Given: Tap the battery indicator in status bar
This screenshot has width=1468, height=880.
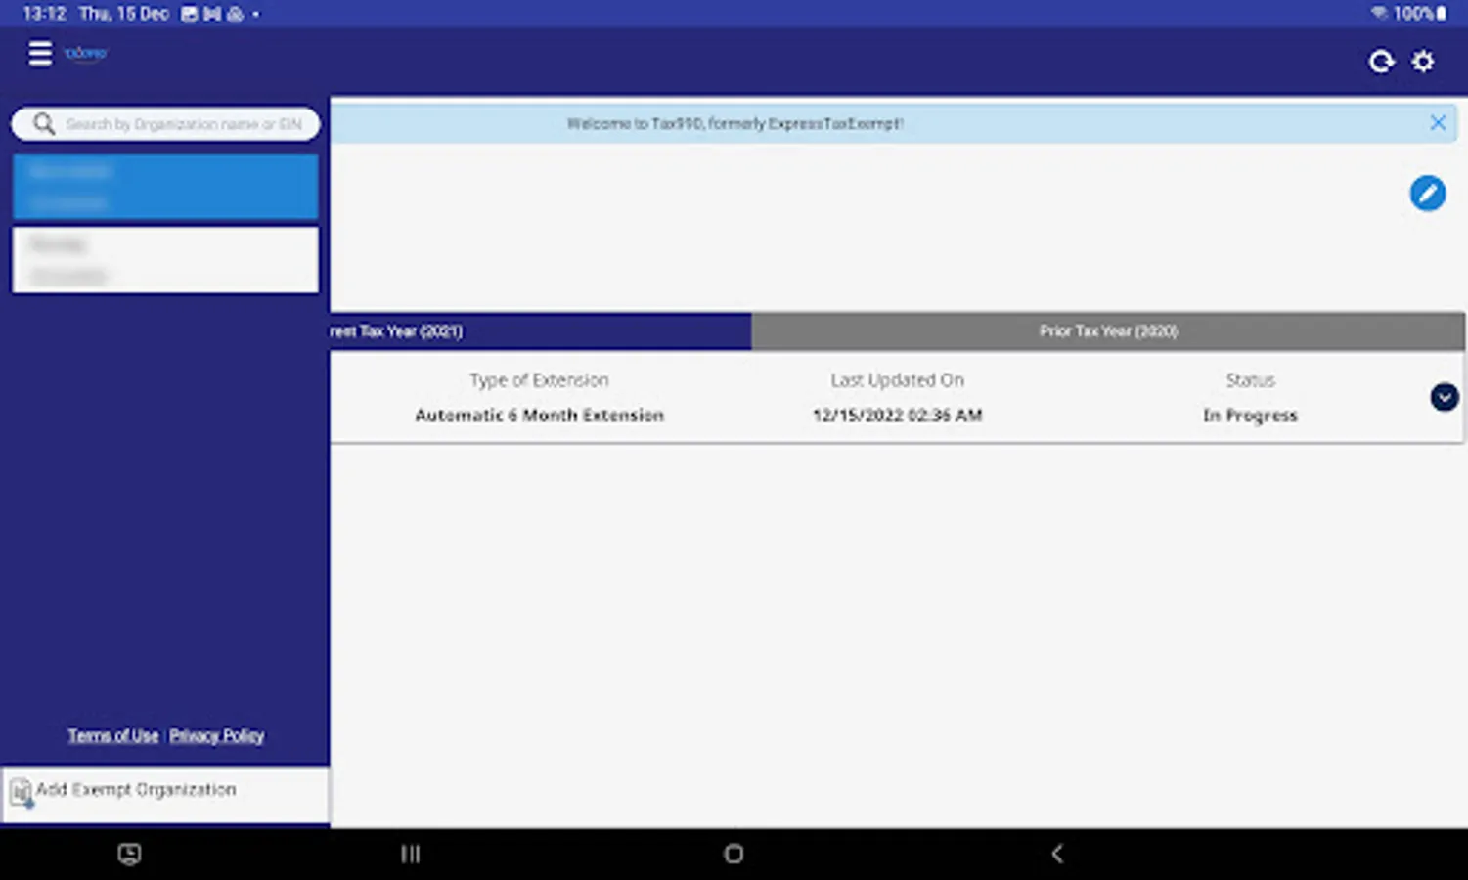Looking at the screenshot, I should coord(1441,14).
